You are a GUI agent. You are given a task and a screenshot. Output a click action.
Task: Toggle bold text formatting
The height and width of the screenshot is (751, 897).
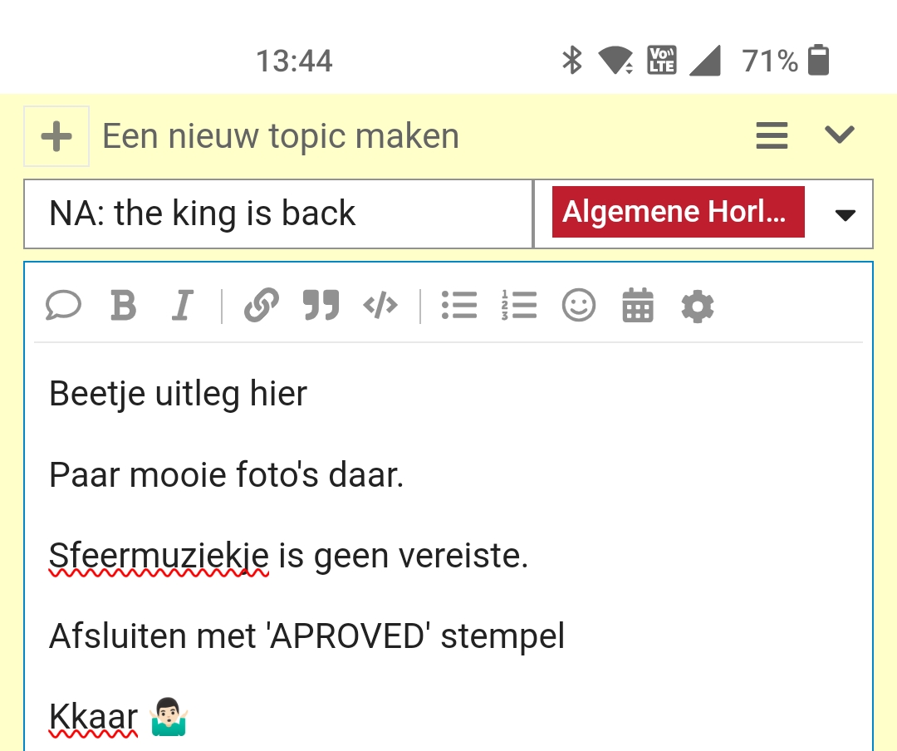point(123,305)
